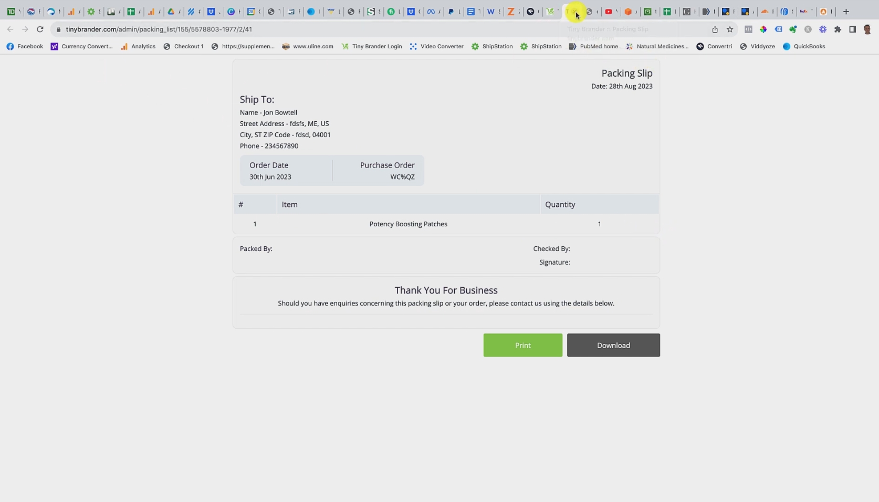Open the Natural Medicines bookmark
The width and height of the screenshot is (879, 502).
point(657,46)
